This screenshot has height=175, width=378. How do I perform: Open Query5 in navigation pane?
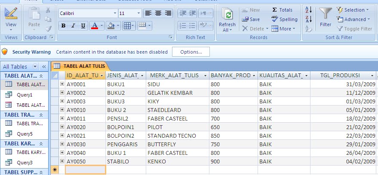click(x=24, y=134)
